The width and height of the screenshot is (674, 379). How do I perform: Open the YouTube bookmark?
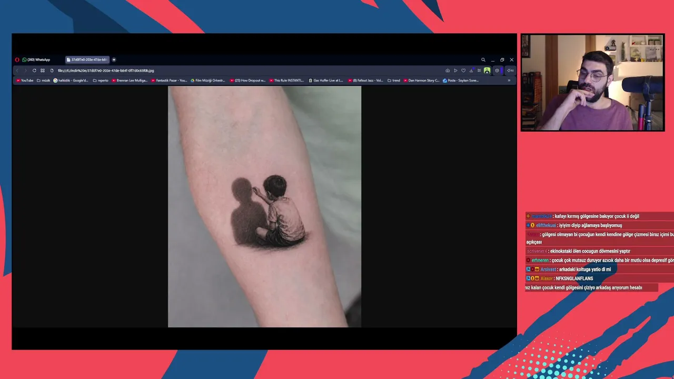[25, 81]
